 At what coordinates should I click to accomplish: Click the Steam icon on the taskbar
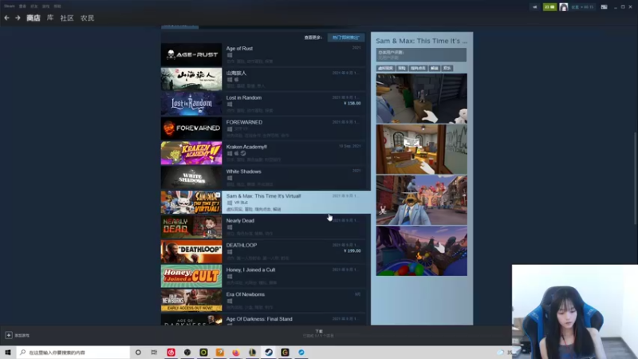point(269,353)
